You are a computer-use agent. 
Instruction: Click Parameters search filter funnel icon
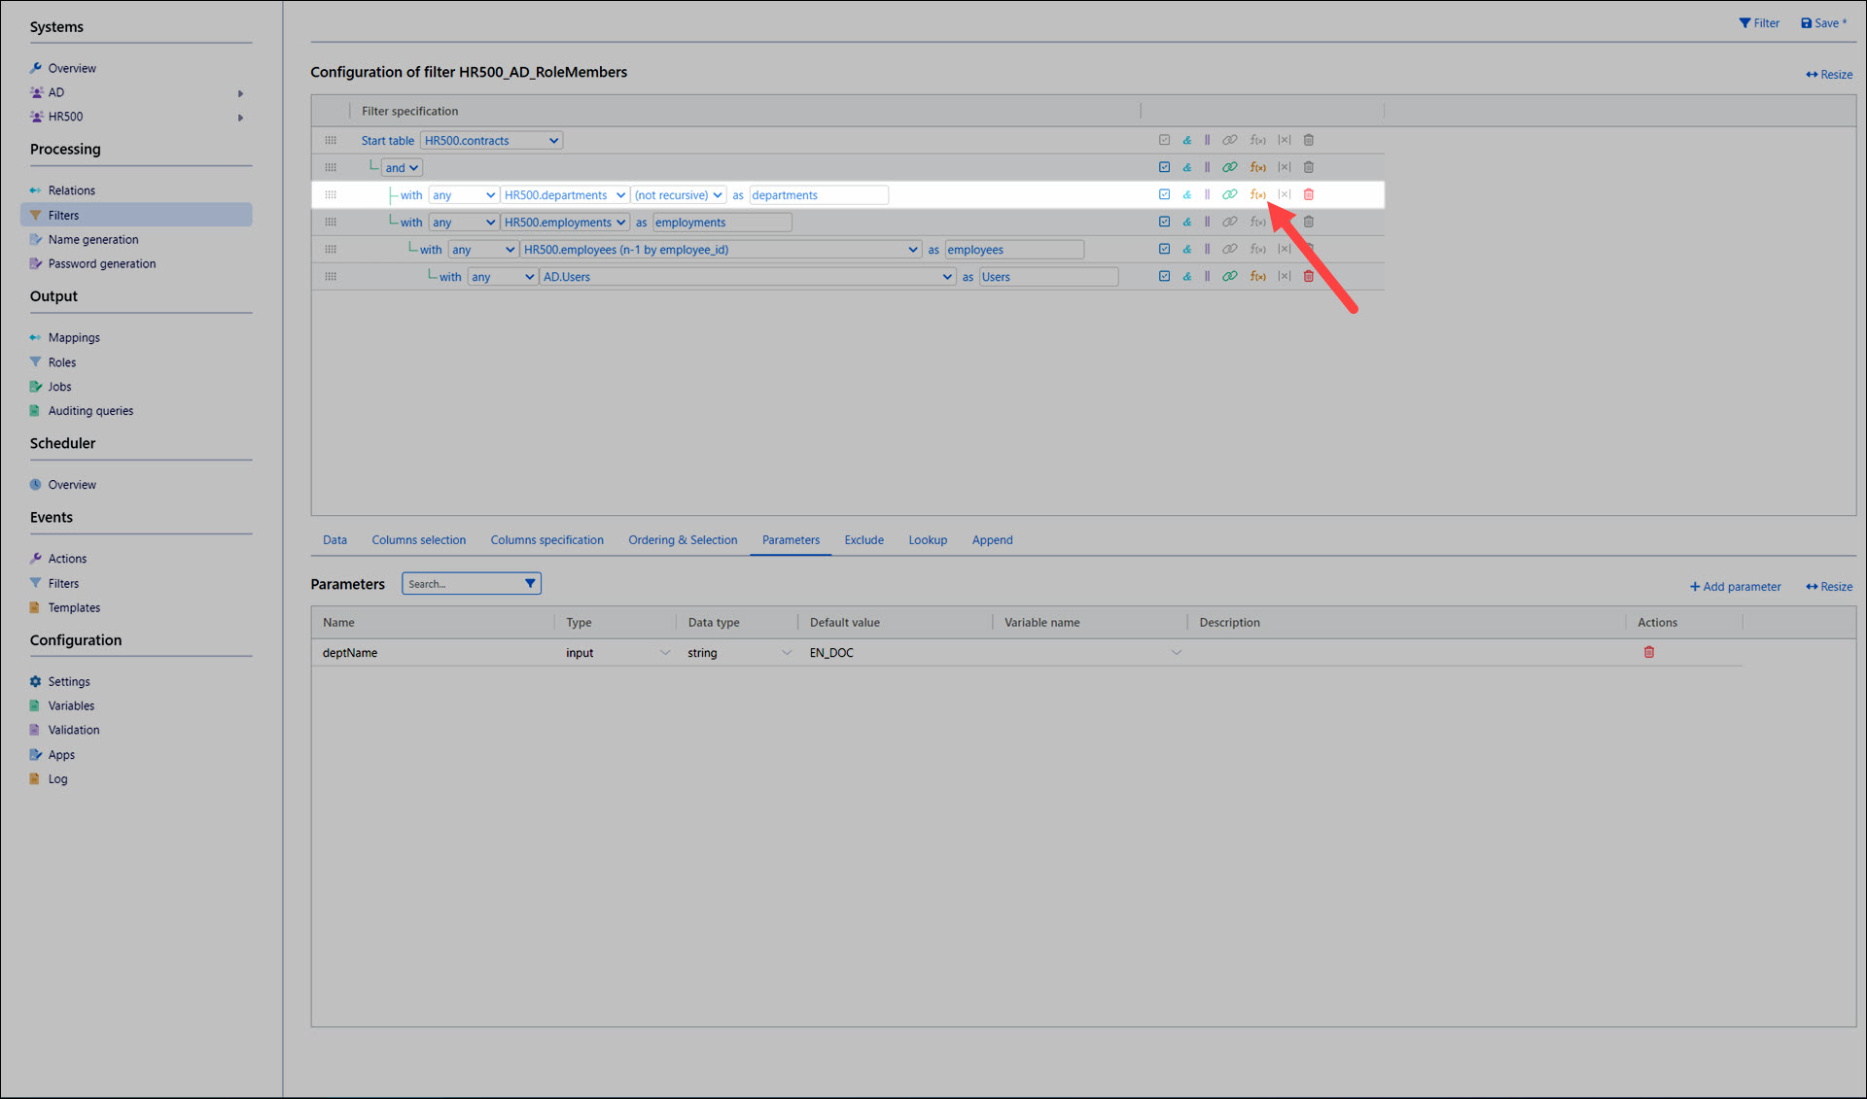530,584
